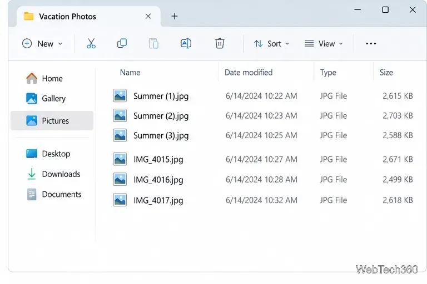Click size value 2,671 KB
Viewport: 427px width, 284px height.
[x=398, y=159]
